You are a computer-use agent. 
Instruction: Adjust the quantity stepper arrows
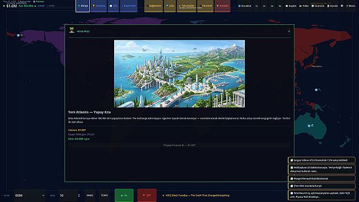pyautogui.click(x=79, y=195)
